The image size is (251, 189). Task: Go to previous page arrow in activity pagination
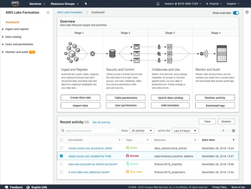point(221,130)
